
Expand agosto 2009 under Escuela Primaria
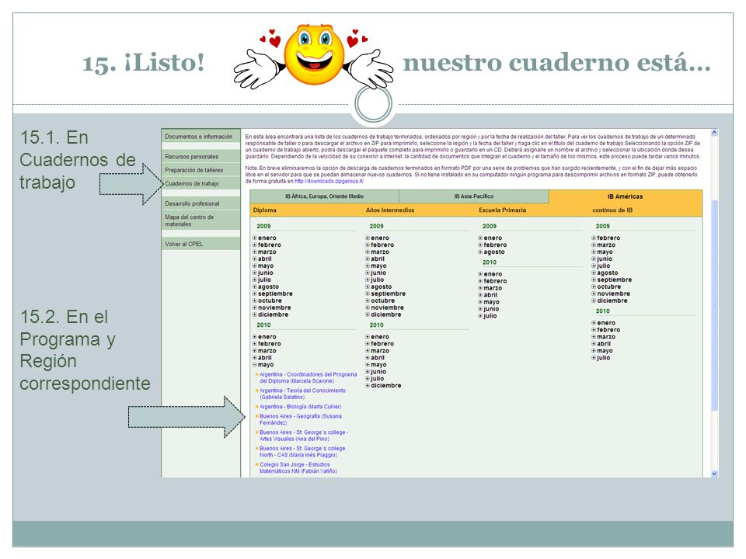pos(480,252)
